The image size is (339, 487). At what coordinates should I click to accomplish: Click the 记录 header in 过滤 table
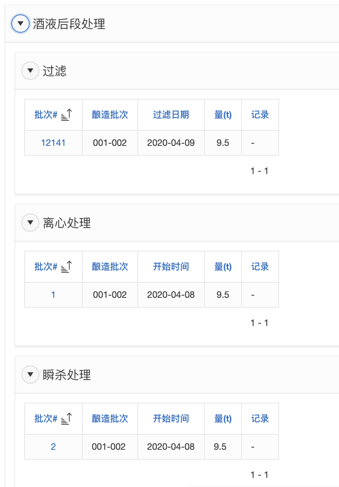coord(260,115)
